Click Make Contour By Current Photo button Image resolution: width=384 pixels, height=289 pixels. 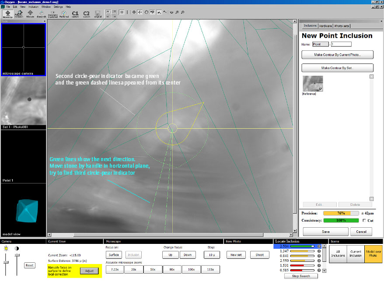point(337,55)
